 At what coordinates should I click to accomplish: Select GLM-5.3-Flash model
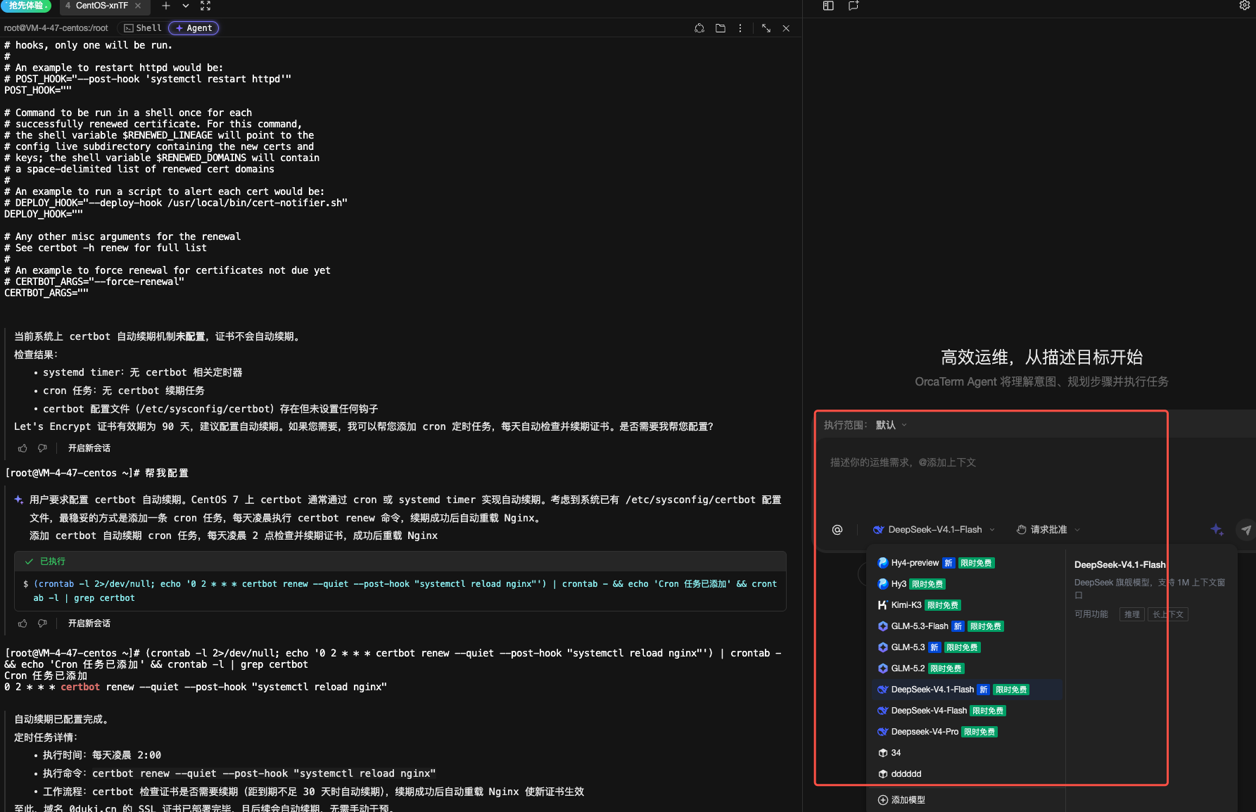[967, 626]
